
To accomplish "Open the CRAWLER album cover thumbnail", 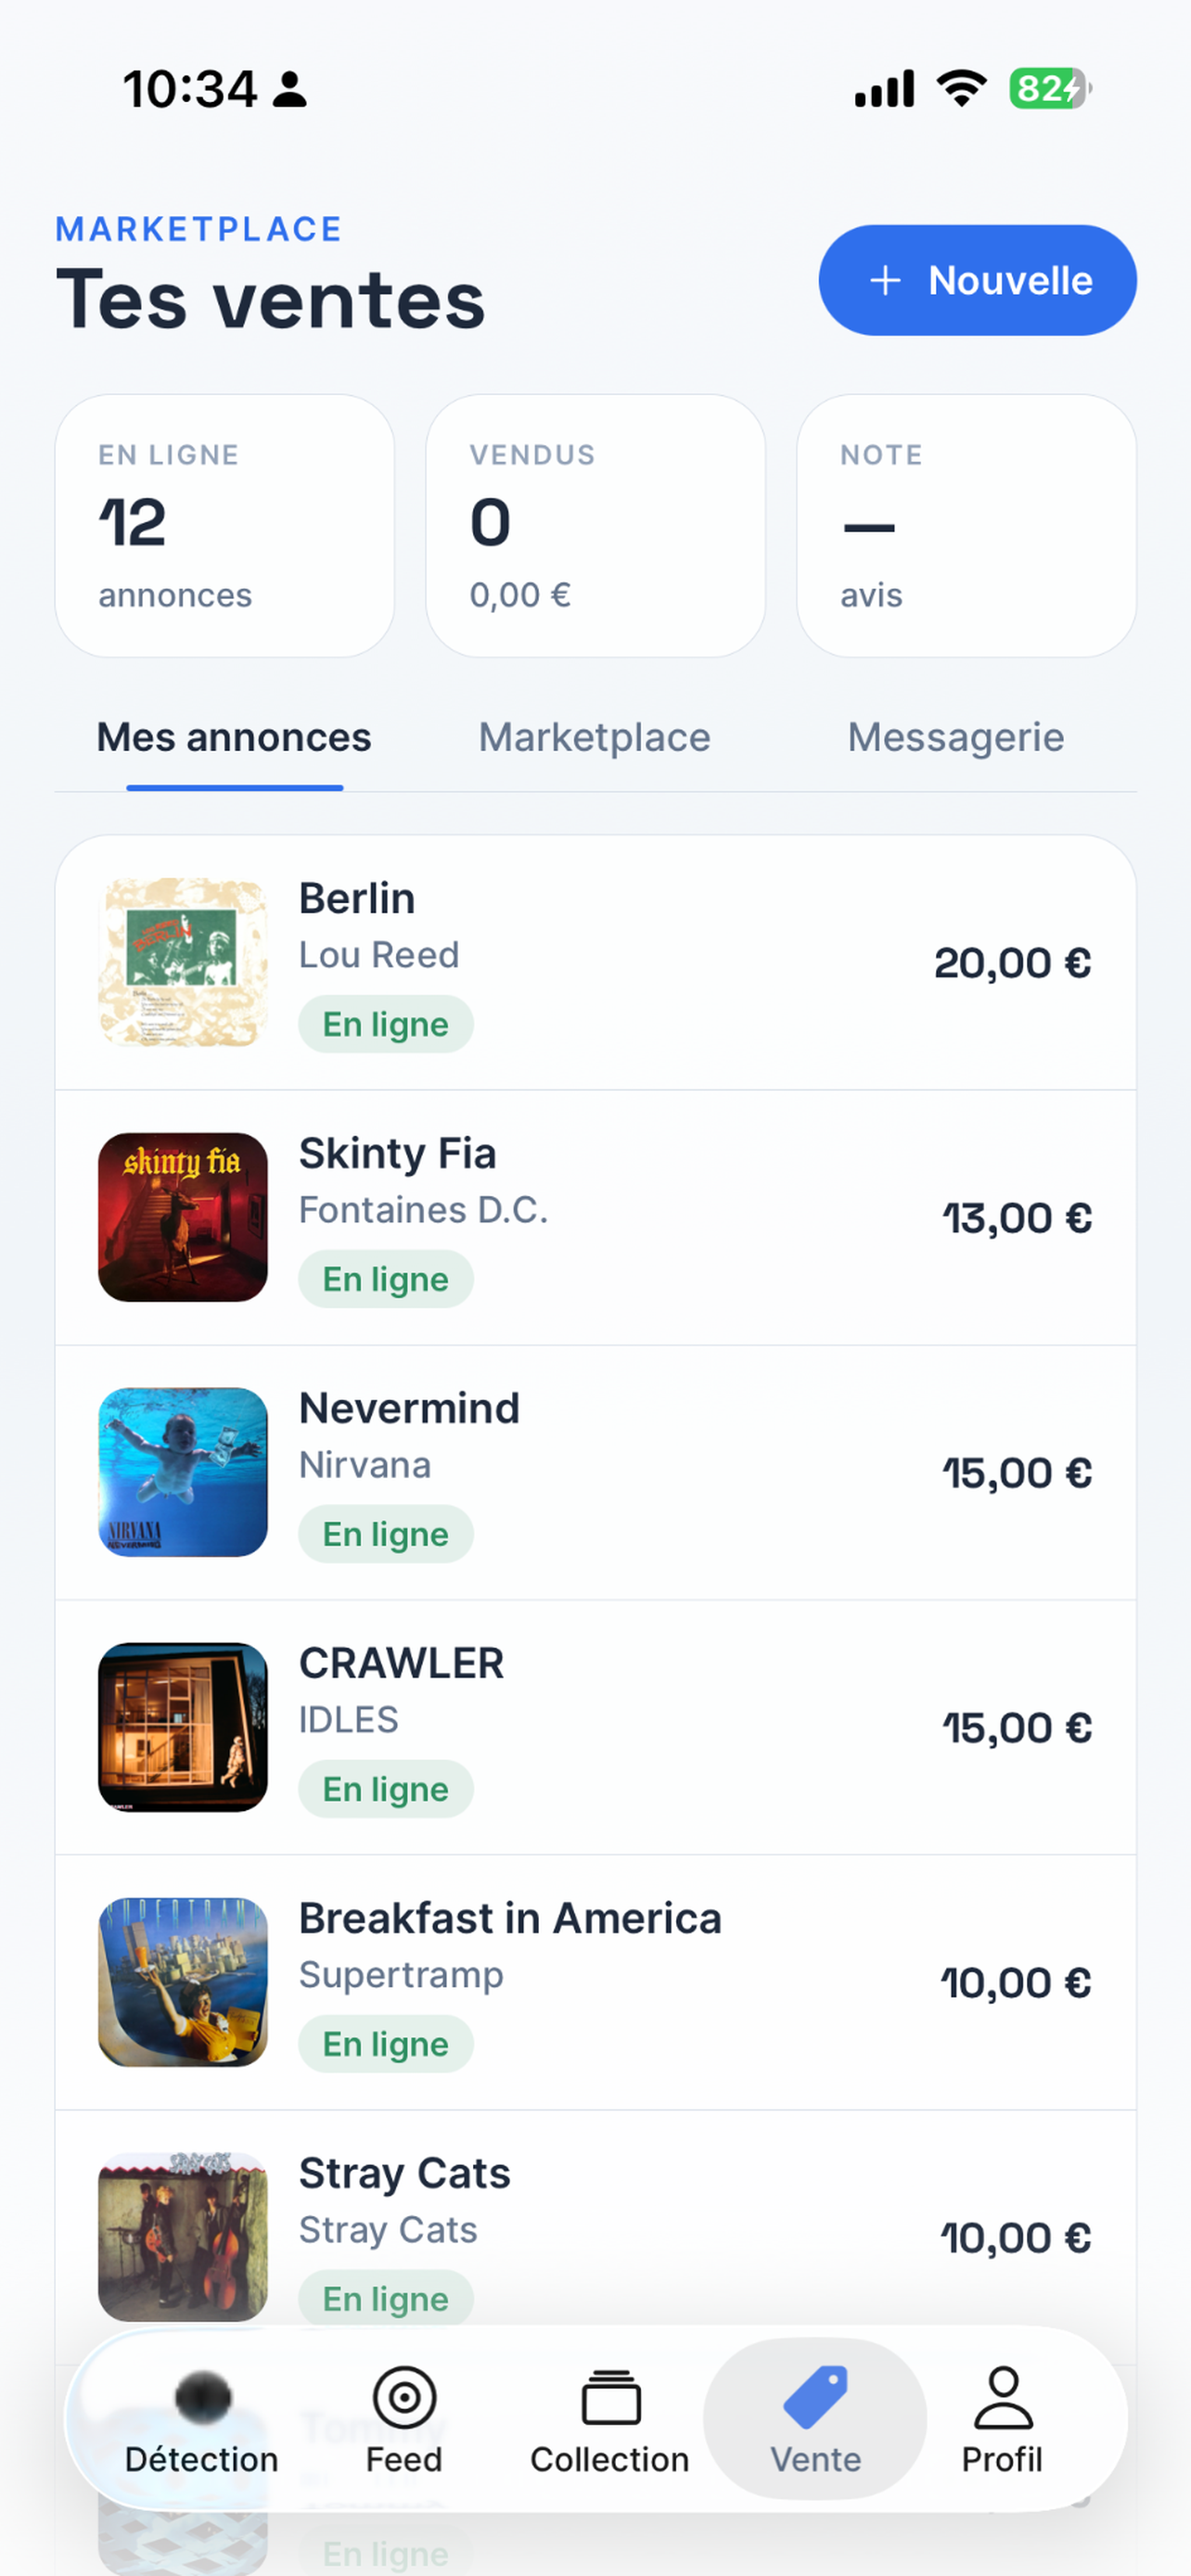I will (183, 1727).
